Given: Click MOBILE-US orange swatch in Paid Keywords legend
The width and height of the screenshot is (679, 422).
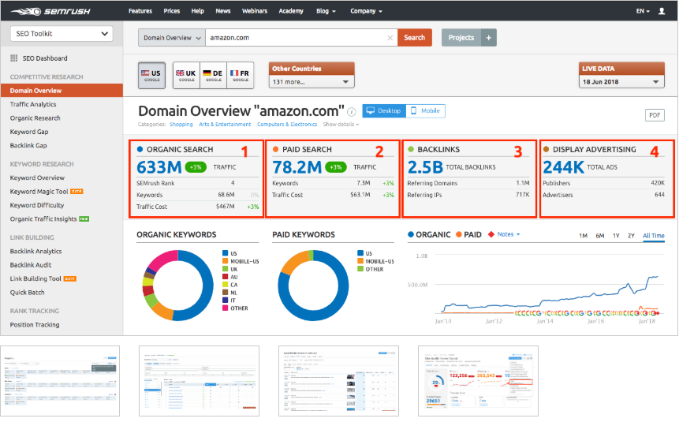Looking at the screenshot, I should 360,261.
